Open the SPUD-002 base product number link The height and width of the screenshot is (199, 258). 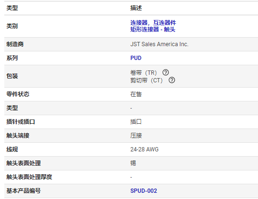(143, 191)
